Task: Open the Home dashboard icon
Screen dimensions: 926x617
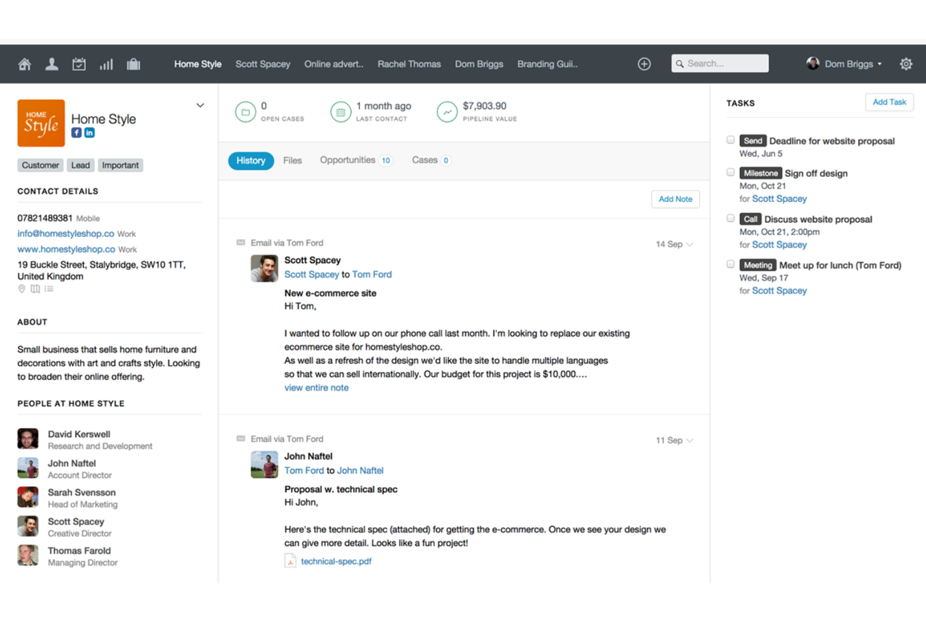Action: [x=24, y=64]
